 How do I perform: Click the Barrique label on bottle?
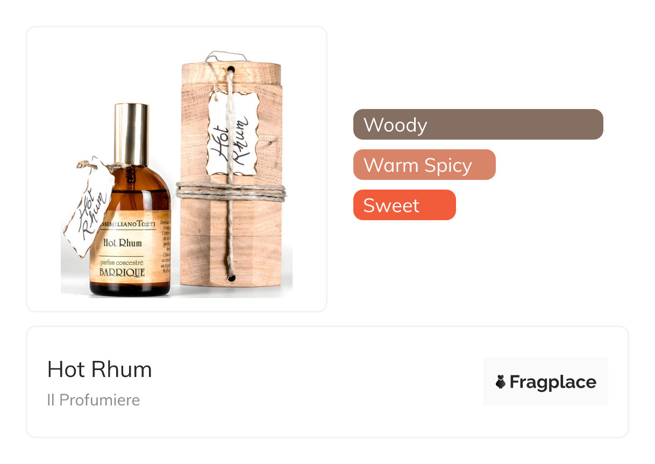(x=122, y=272)
